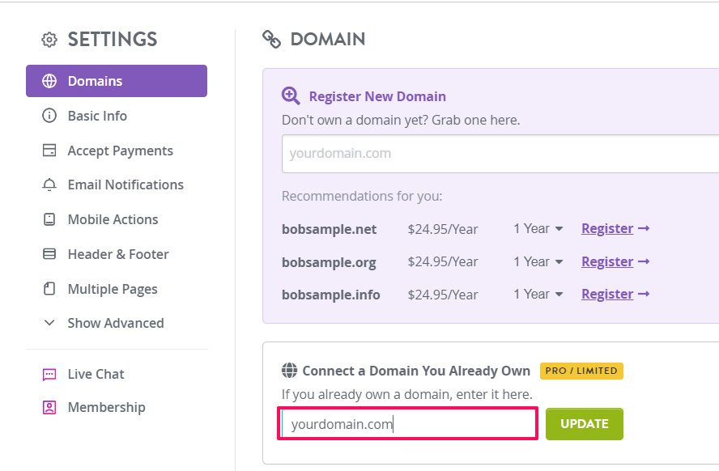Click the Register New Domain magnifier icon
719x471 pixels.
(x=291, y=96)
